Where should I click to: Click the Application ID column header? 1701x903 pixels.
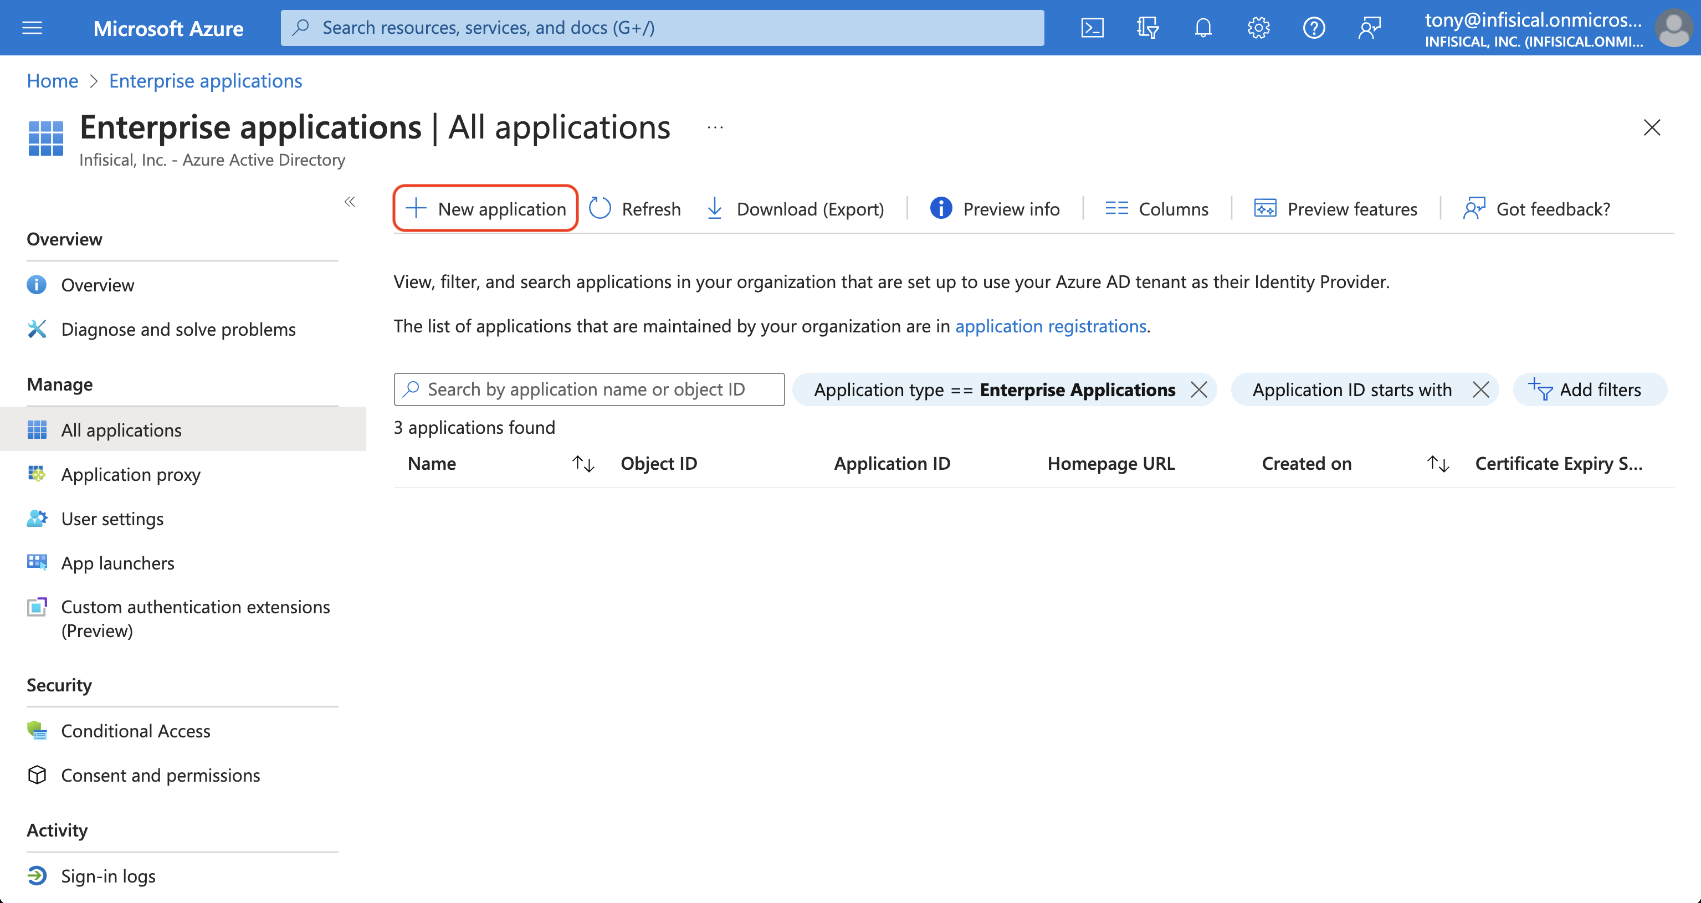coord(892,463)
